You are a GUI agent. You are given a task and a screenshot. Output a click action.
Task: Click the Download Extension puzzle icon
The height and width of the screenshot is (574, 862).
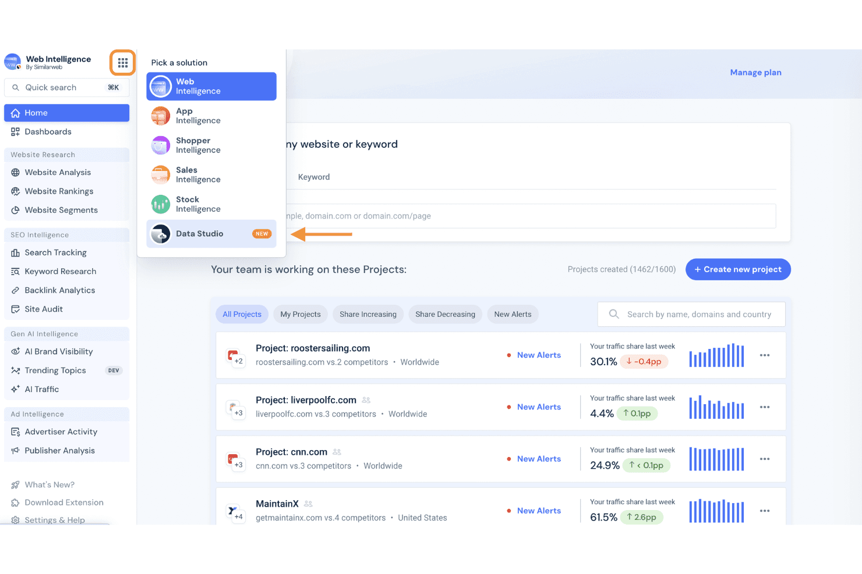click(16, 502)
